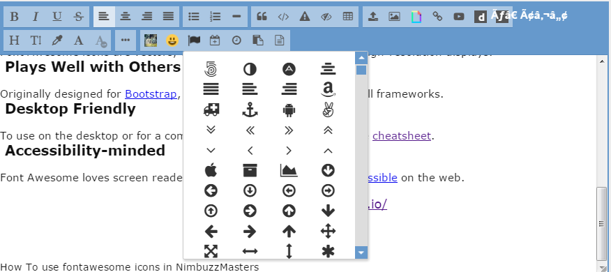Viewport: 611px width, 272px height.
Task: Insert a hyperlink via chain icon
Action: tap(437, 17)
